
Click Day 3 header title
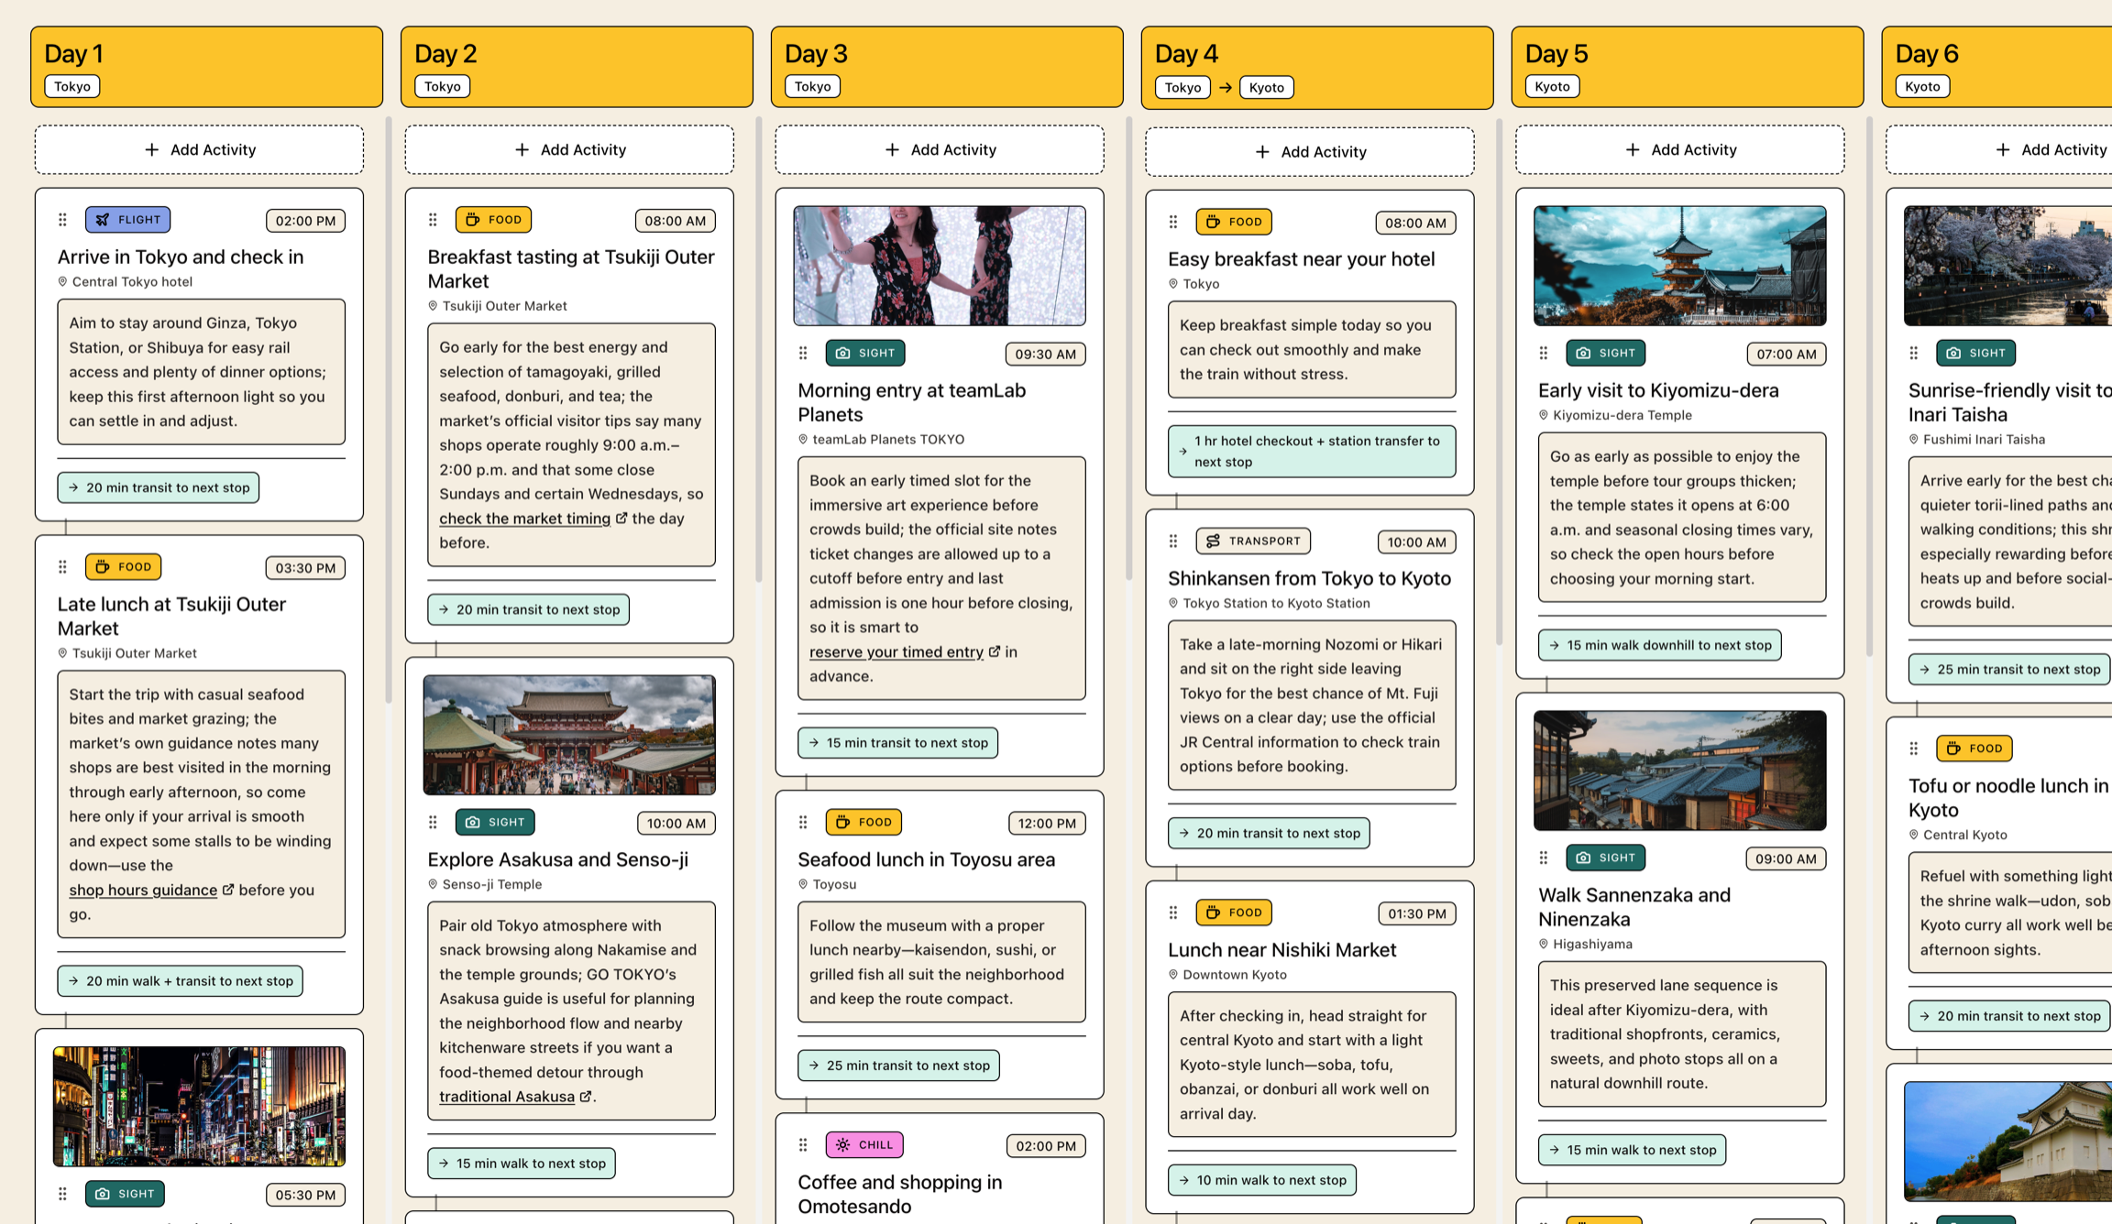point(816,54)
